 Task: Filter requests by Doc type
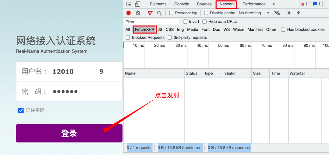(217, 29)
